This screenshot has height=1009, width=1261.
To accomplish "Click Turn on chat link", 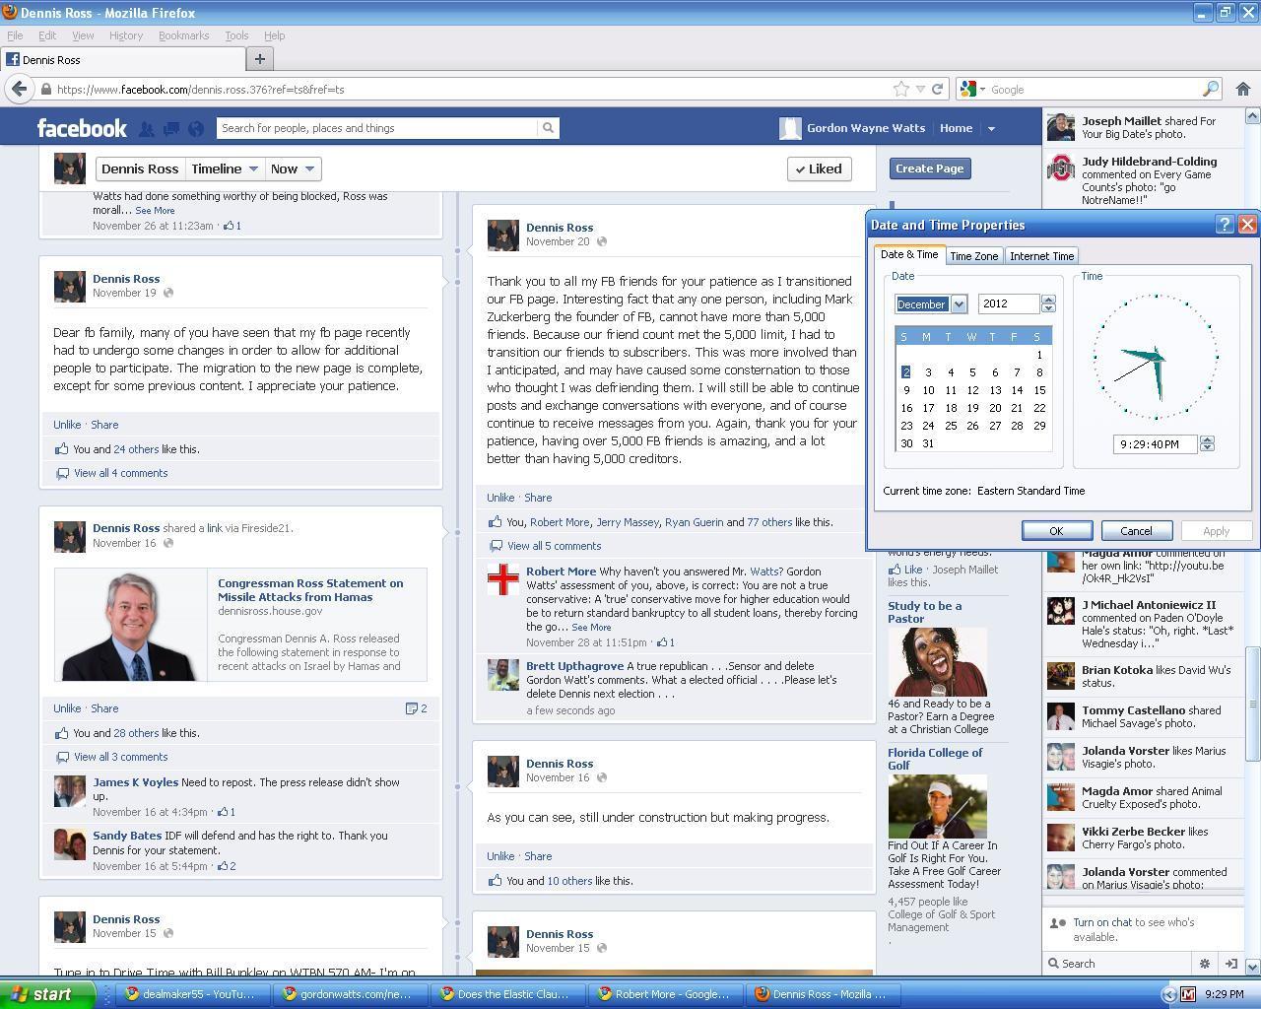I will pos(1102,922).
